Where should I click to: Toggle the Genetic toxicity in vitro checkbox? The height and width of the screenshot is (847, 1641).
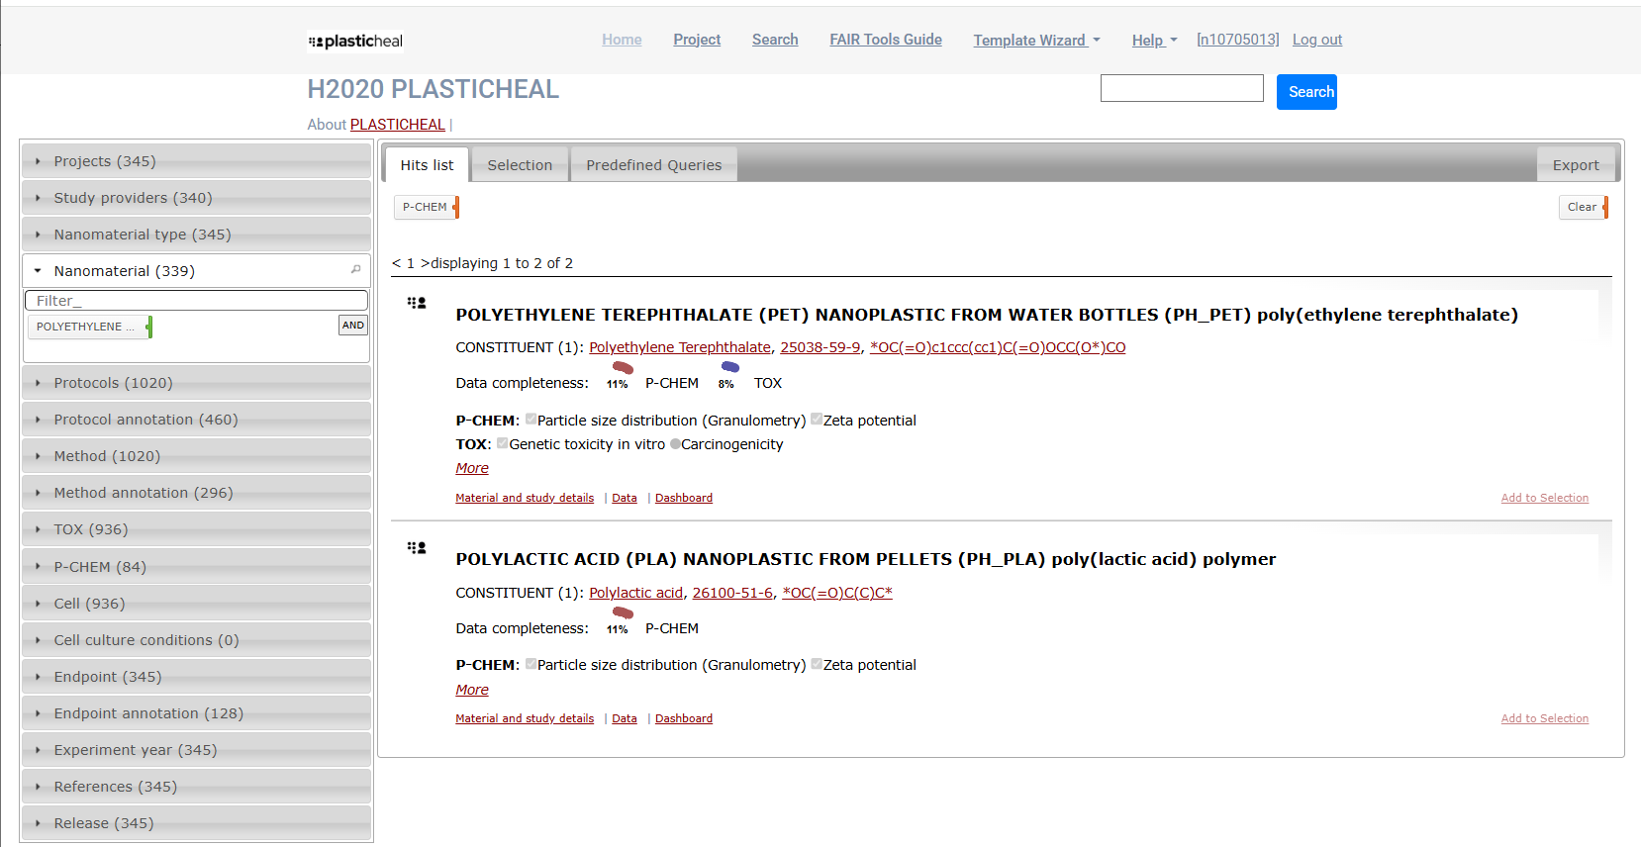coord(503,443)
